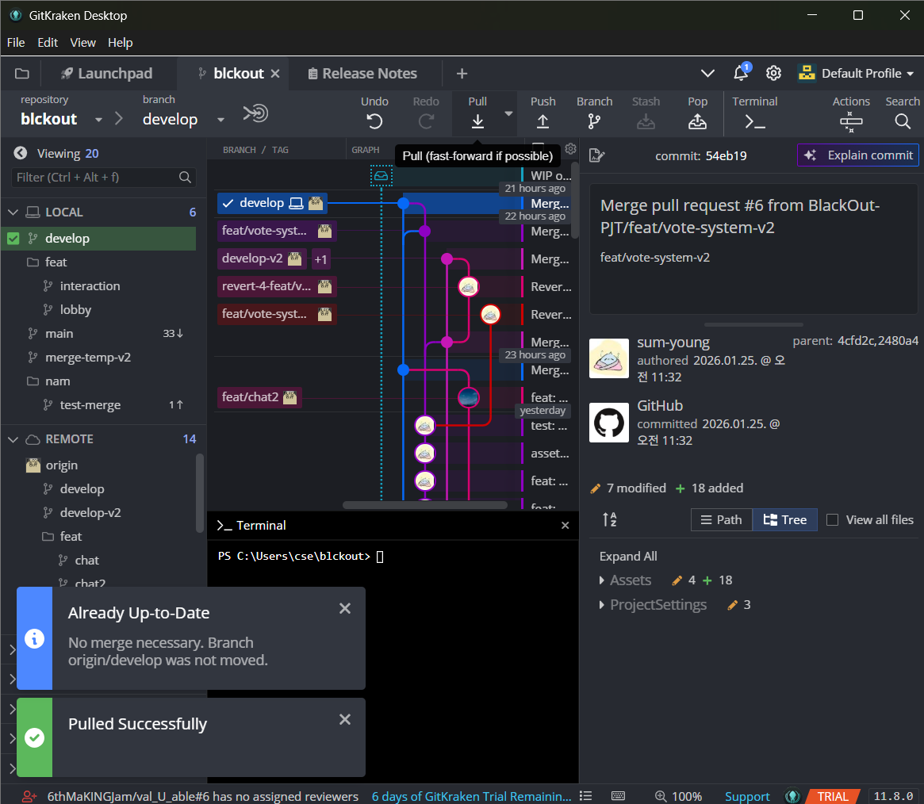Collapse the LOCAL section
The height and width of the screenshot is (804, 924).
[13, 212]
